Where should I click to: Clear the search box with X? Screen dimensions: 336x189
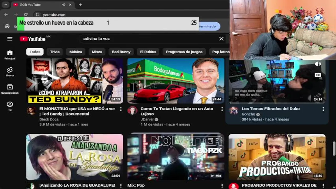pyautogui.click(x=221, y=39)
